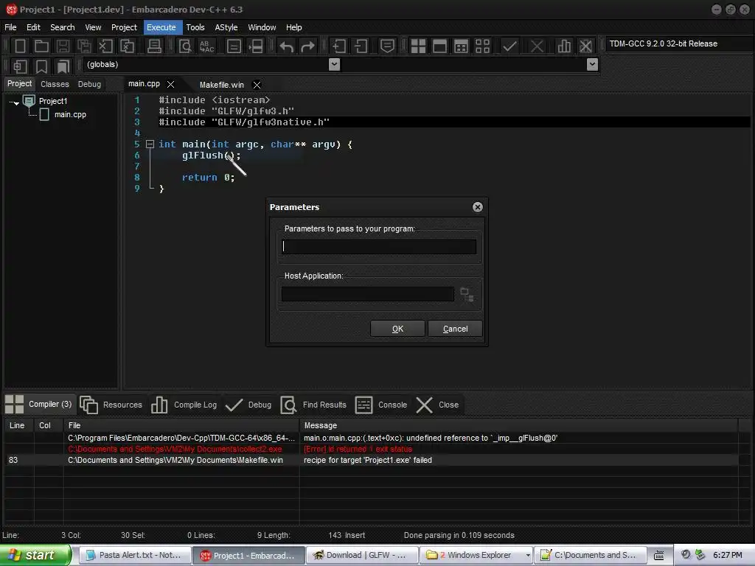Click browse icon beside Host Application field

tap(467, 294)
